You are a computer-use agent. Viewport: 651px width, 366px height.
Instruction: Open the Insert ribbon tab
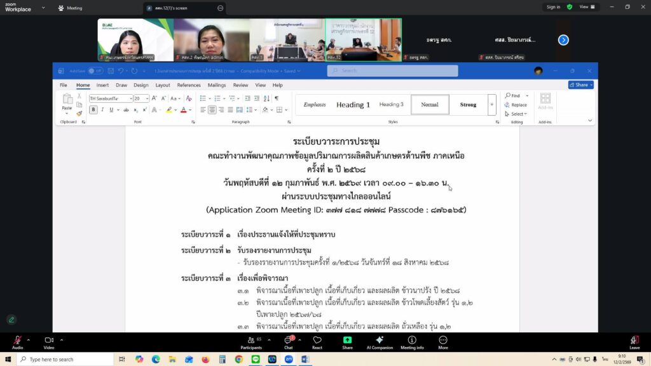[x=102, y=85]
